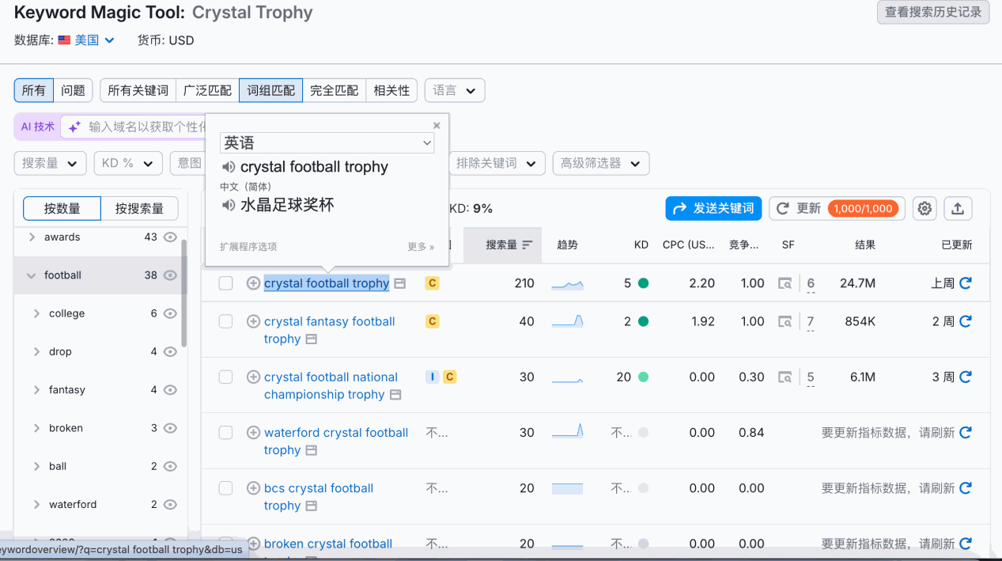This screenshot has height=561, width=1002.
Task: Click the green KD dot for crystal football trophy
Action: [643, 283]
